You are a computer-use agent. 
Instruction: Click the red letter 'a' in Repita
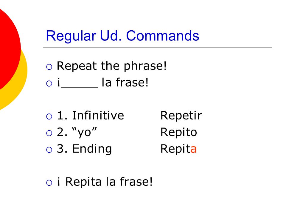(193, 149)
